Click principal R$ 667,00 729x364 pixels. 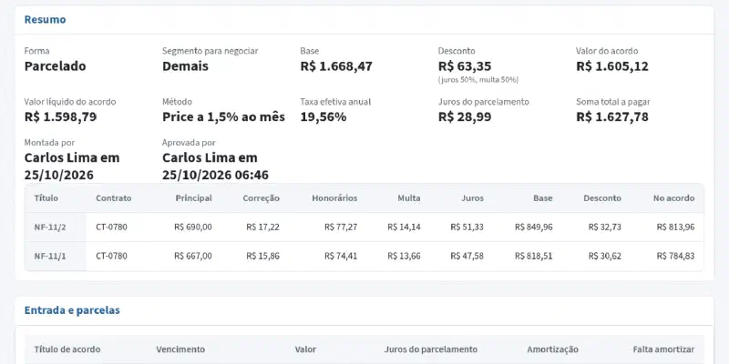193,257
